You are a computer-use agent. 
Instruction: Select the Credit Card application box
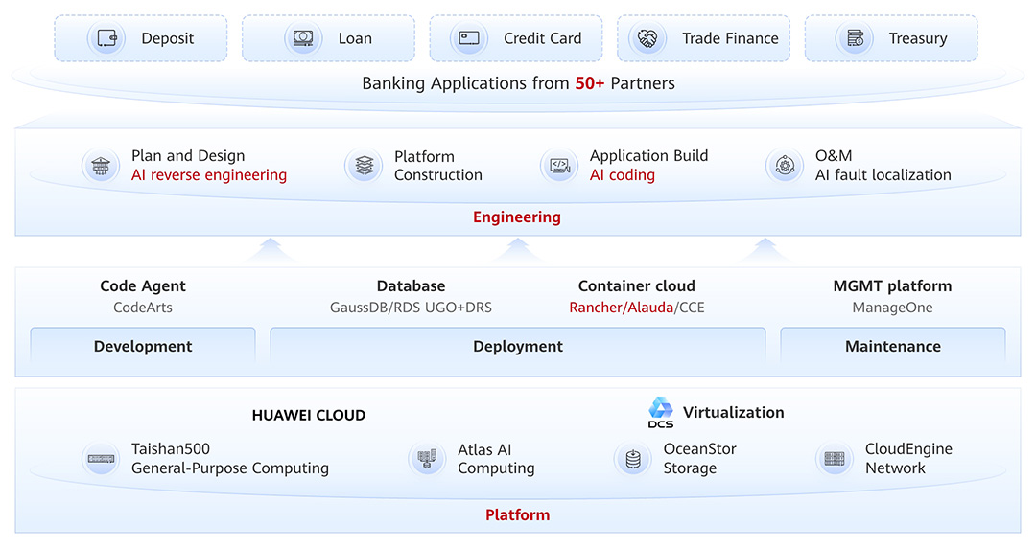[516, 38]
